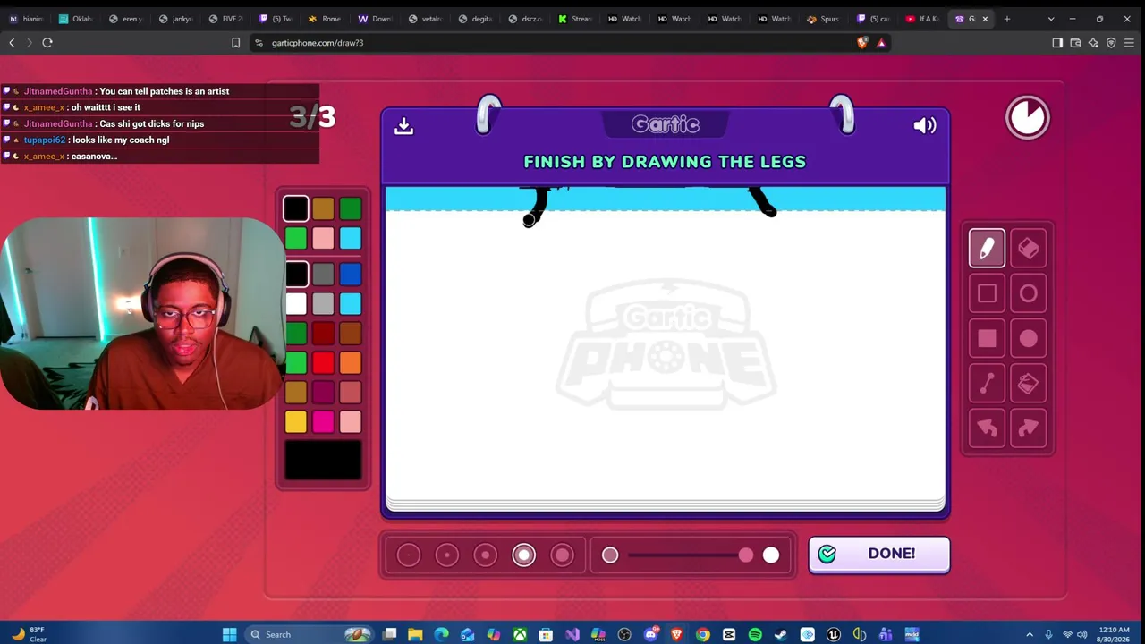
Task: Pick the filled ellipse shape tool
Action: pyautogui.click(x=1028, y=338)
